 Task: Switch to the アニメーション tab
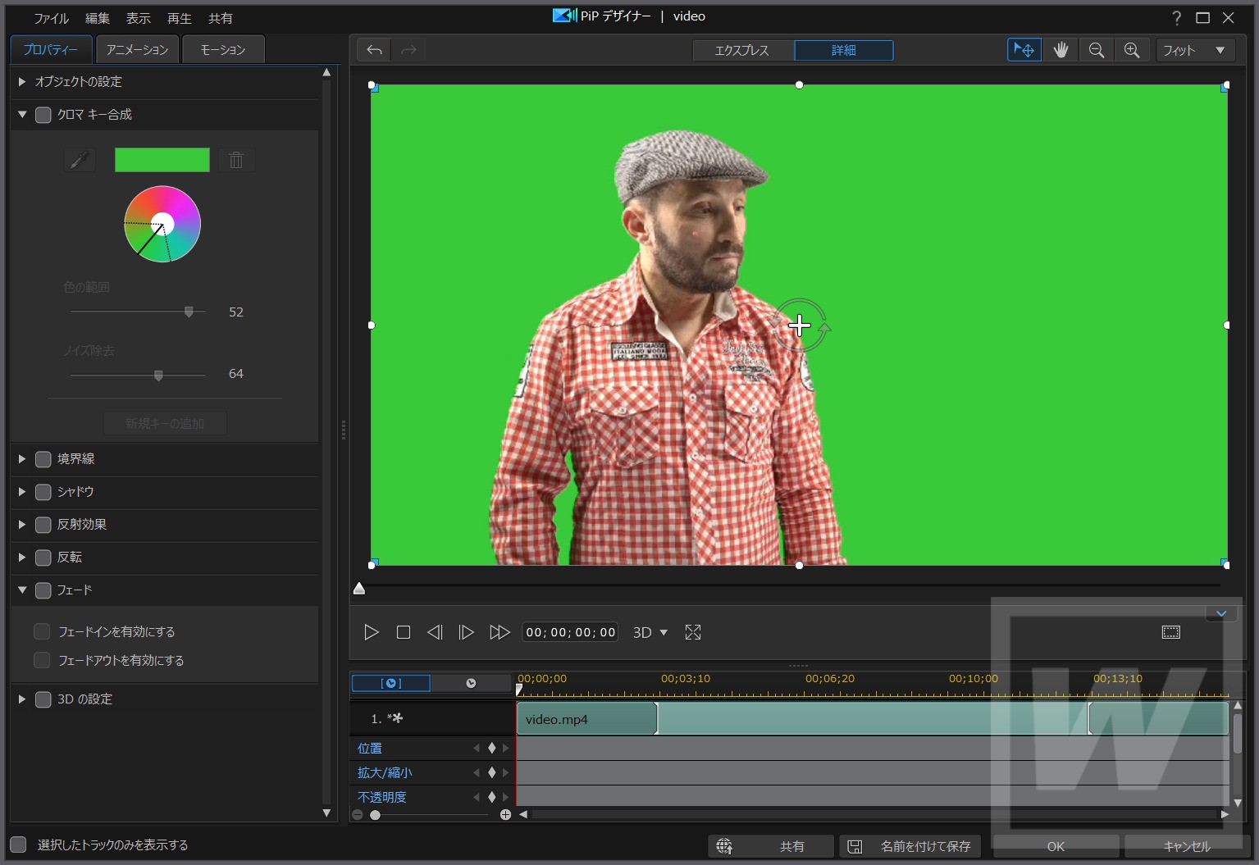[x=137, y=50]
